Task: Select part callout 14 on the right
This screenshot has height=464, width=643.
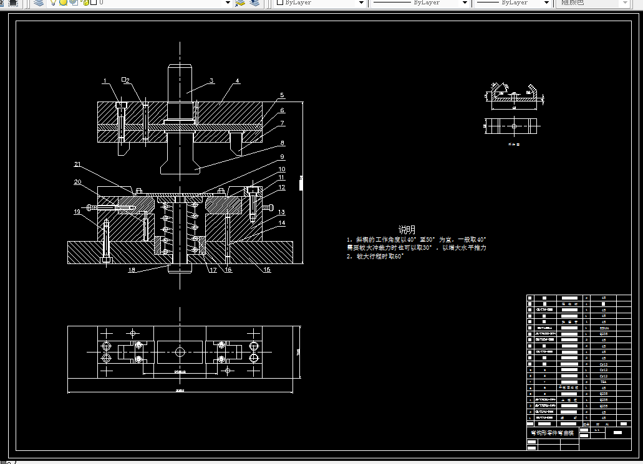Action: tap(282, 223)
